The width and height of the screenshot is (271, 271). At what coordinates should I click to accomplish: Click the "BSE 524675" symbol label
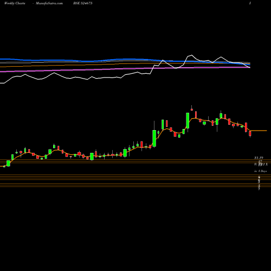click(83, 3)
